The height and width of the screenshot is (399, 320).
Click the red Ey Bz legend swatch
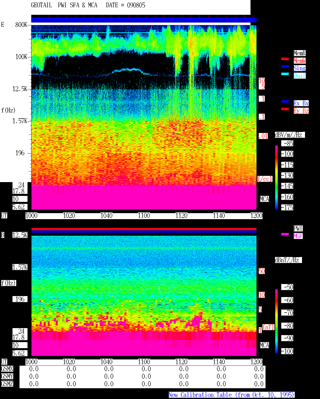click(x=285, y=109)
